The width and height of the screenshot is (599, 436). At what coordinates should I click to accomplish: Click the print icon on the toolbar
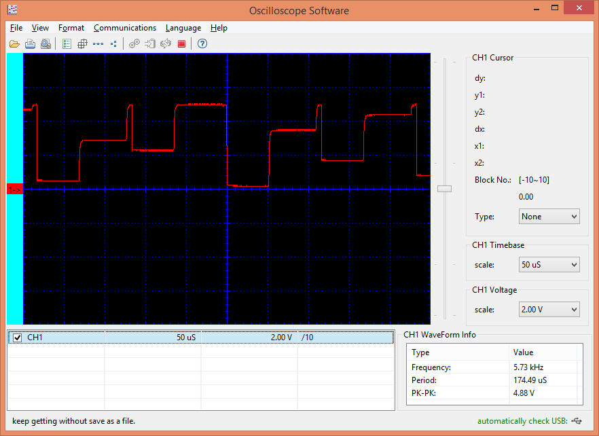(30, 43)
